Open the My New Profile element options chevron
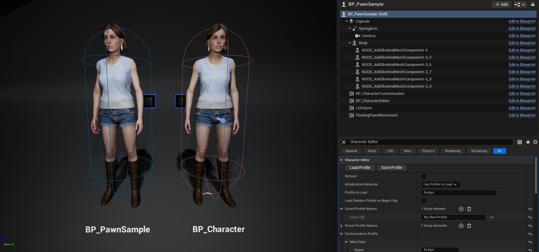Viewport: 539px width, 252px height. (492, 217)
